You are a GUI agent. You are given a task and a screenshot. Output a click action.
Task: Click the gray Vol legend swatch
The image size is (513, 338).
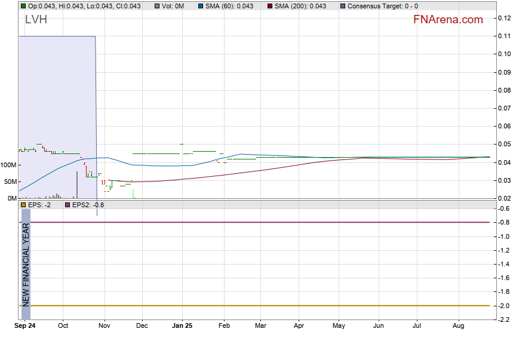[157, 6]
